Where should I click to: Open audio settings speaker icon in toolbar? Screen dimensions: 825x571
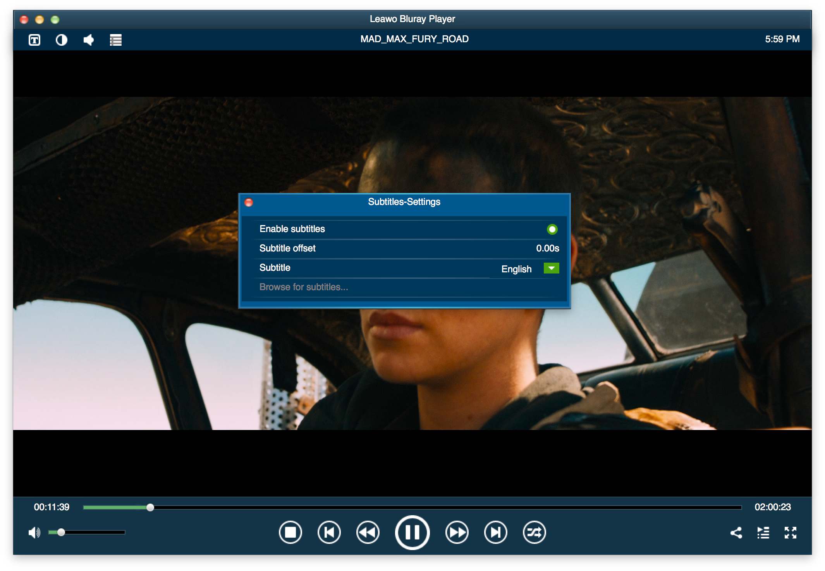89,40
